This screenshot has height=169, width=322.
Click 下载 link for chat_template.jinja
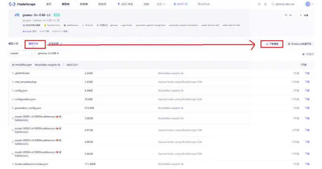[x=307, y=82]
